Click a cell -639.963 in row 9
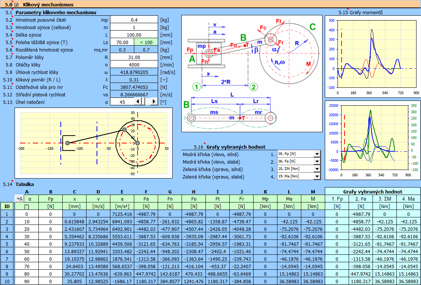 (122, 275)
